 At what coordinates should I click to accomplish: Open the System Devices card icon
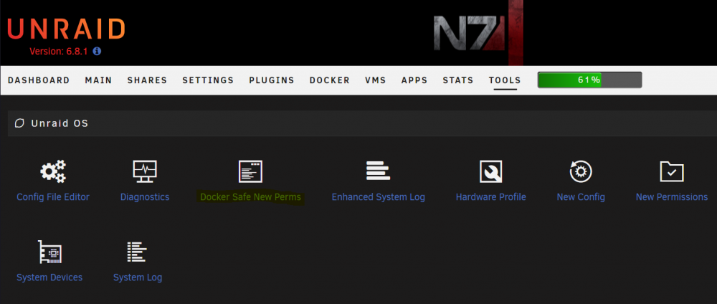tap(50, 252)
